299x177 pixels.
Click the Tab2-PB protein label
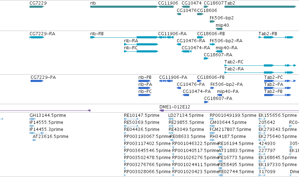[x=273, y=91]
